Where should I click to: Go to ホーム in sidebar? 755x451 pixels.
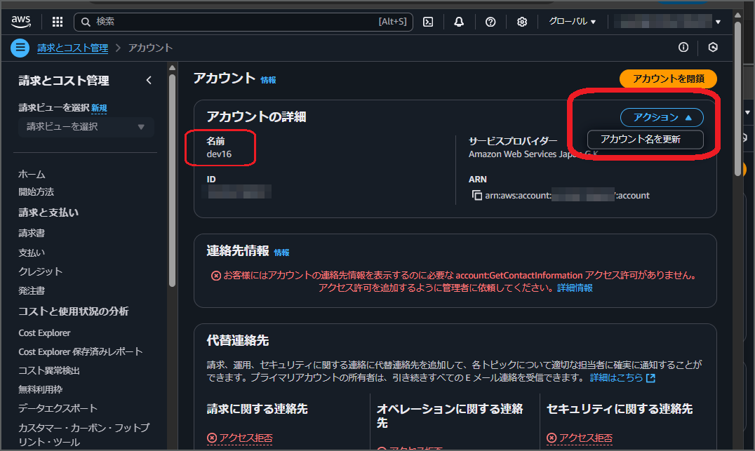pos(32,174)
